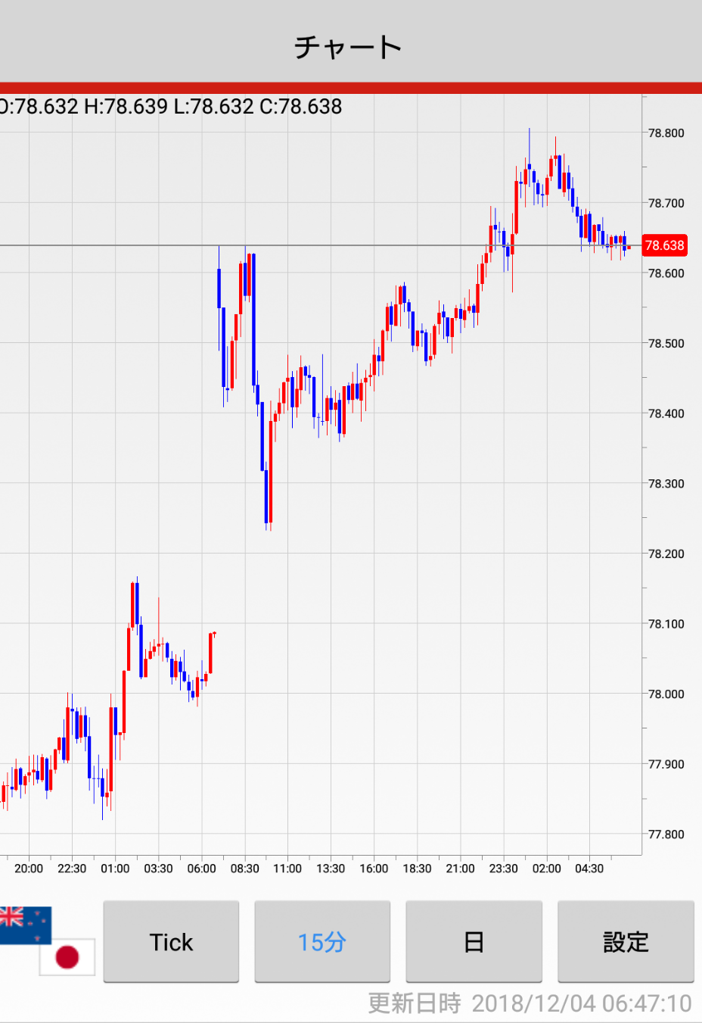Tap the Japan flag icon
Screen dimensions: 702x1023
coord(67,957)
